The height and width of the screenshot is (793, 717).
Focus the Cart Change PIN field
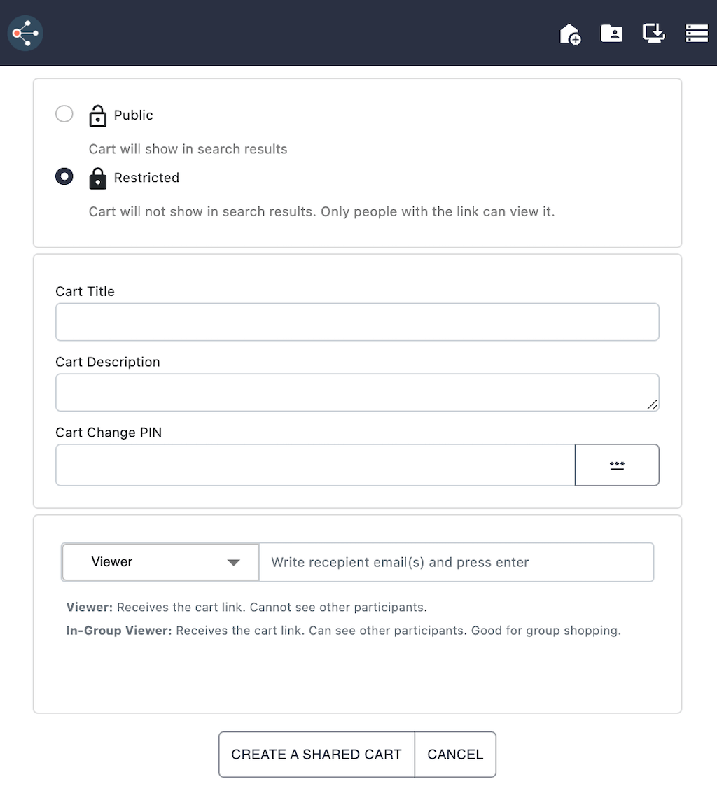(x=315, y=465)
